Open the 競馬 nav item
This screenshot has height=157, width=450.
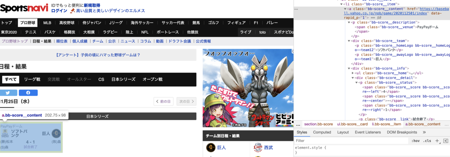tap(196, 23)
